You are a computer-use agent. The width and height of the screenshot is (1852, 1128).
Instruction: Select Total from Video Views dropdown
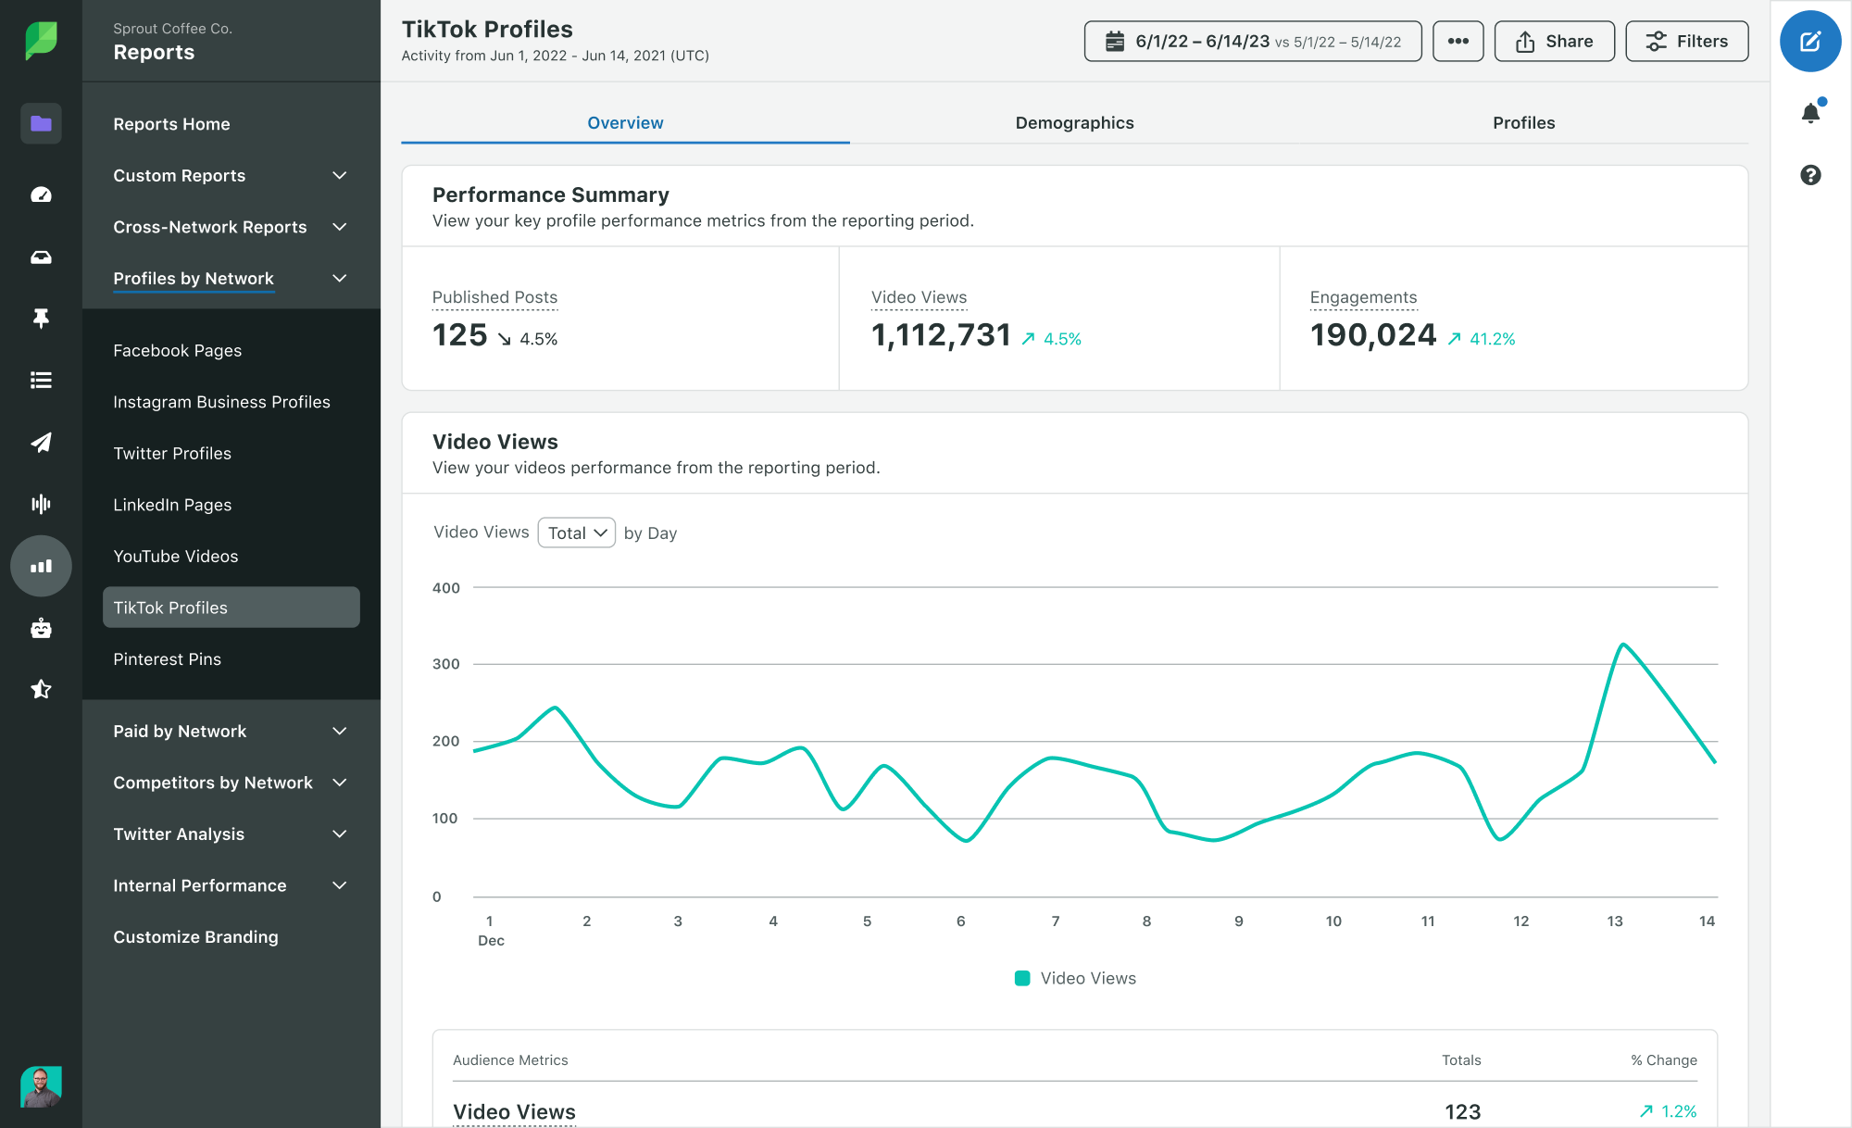click(x=575, y=532)
